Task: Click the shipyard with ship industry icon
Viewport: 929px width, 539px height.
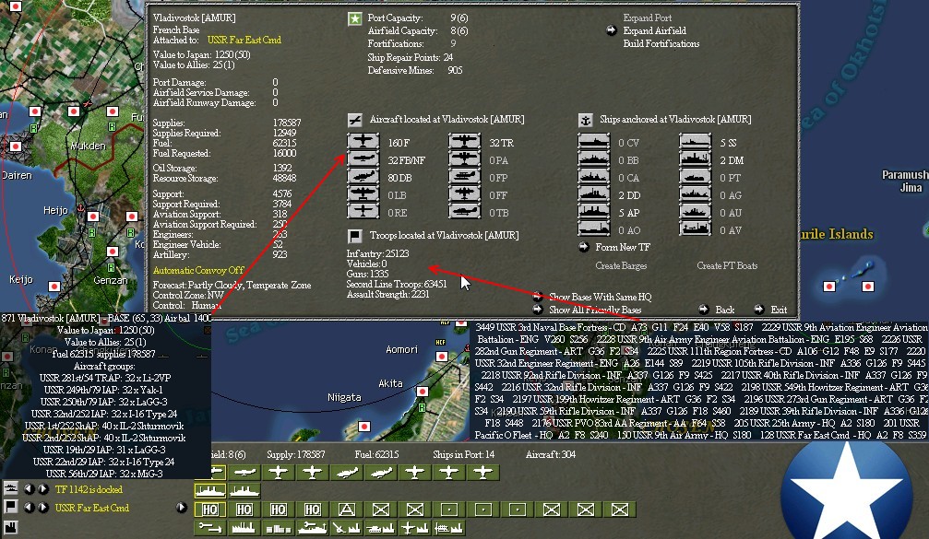Action: click(x=312, y=527)
